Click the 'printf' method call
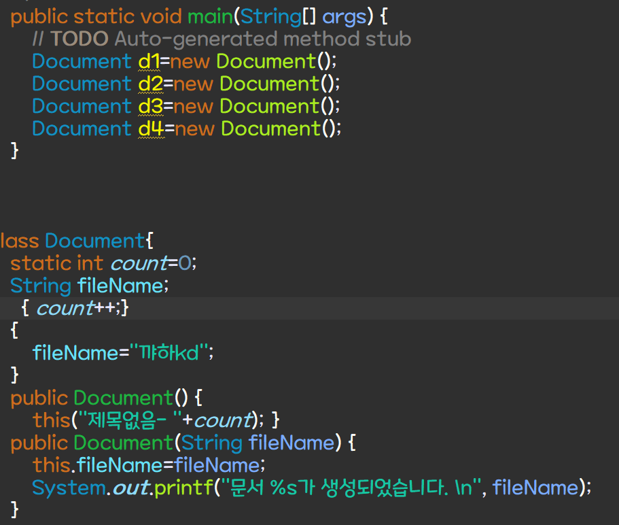Viewport: 619px width, 525px height. pyautogui.click(x=183, y=488)
